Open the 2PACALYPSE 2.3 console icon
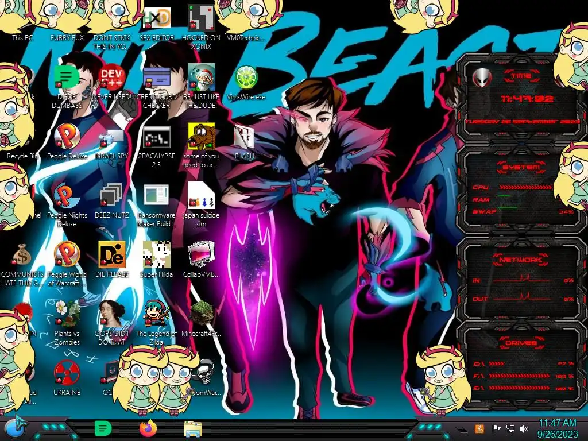Viewport: 588px width, 441px height. 157,137
